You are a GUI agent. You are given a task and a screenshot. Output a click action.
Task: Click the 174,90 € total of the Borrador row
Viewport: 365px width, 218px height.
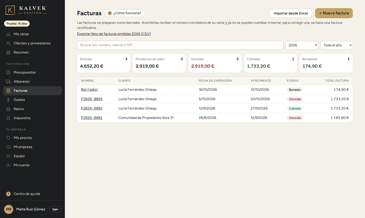click(341, 90)
